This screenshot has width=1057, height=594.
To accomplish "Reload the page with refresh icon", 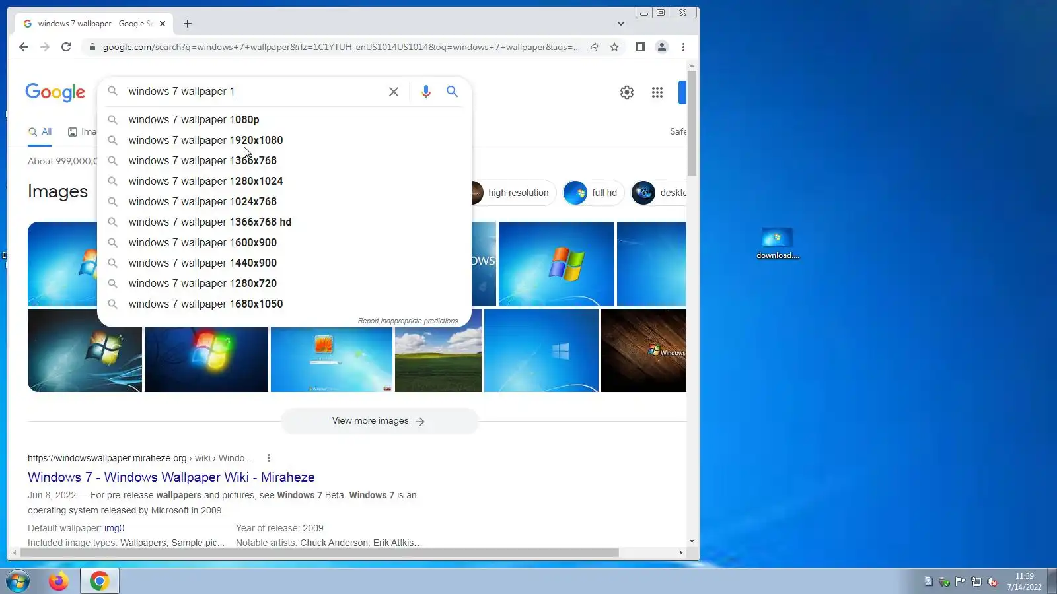I will 66,47.
